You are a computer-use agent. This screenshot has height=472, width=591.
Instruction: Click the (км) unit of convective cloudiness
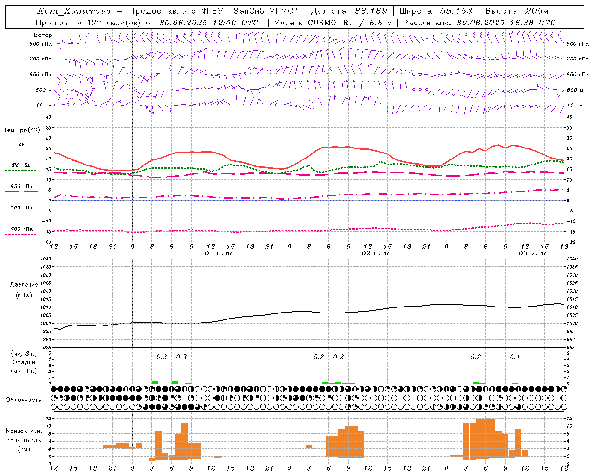click(24, 449)
